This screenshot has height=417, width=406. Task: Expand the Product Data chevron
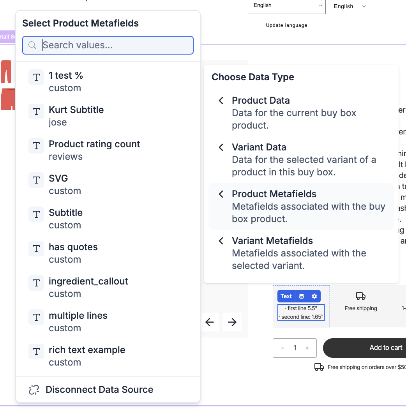(x=221, y=101)
